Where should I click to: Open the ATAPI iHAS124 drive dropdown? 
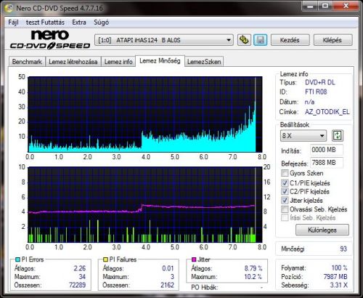pos(164,40)
